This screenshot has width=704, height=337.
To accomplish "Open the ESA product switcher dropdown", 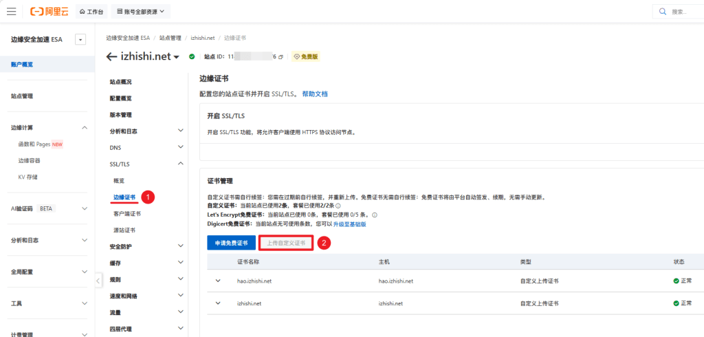I will pos(81,39).
